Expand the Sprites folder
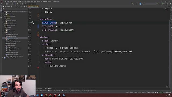This screenshot has height=97, width=172. tap(4, 31)
